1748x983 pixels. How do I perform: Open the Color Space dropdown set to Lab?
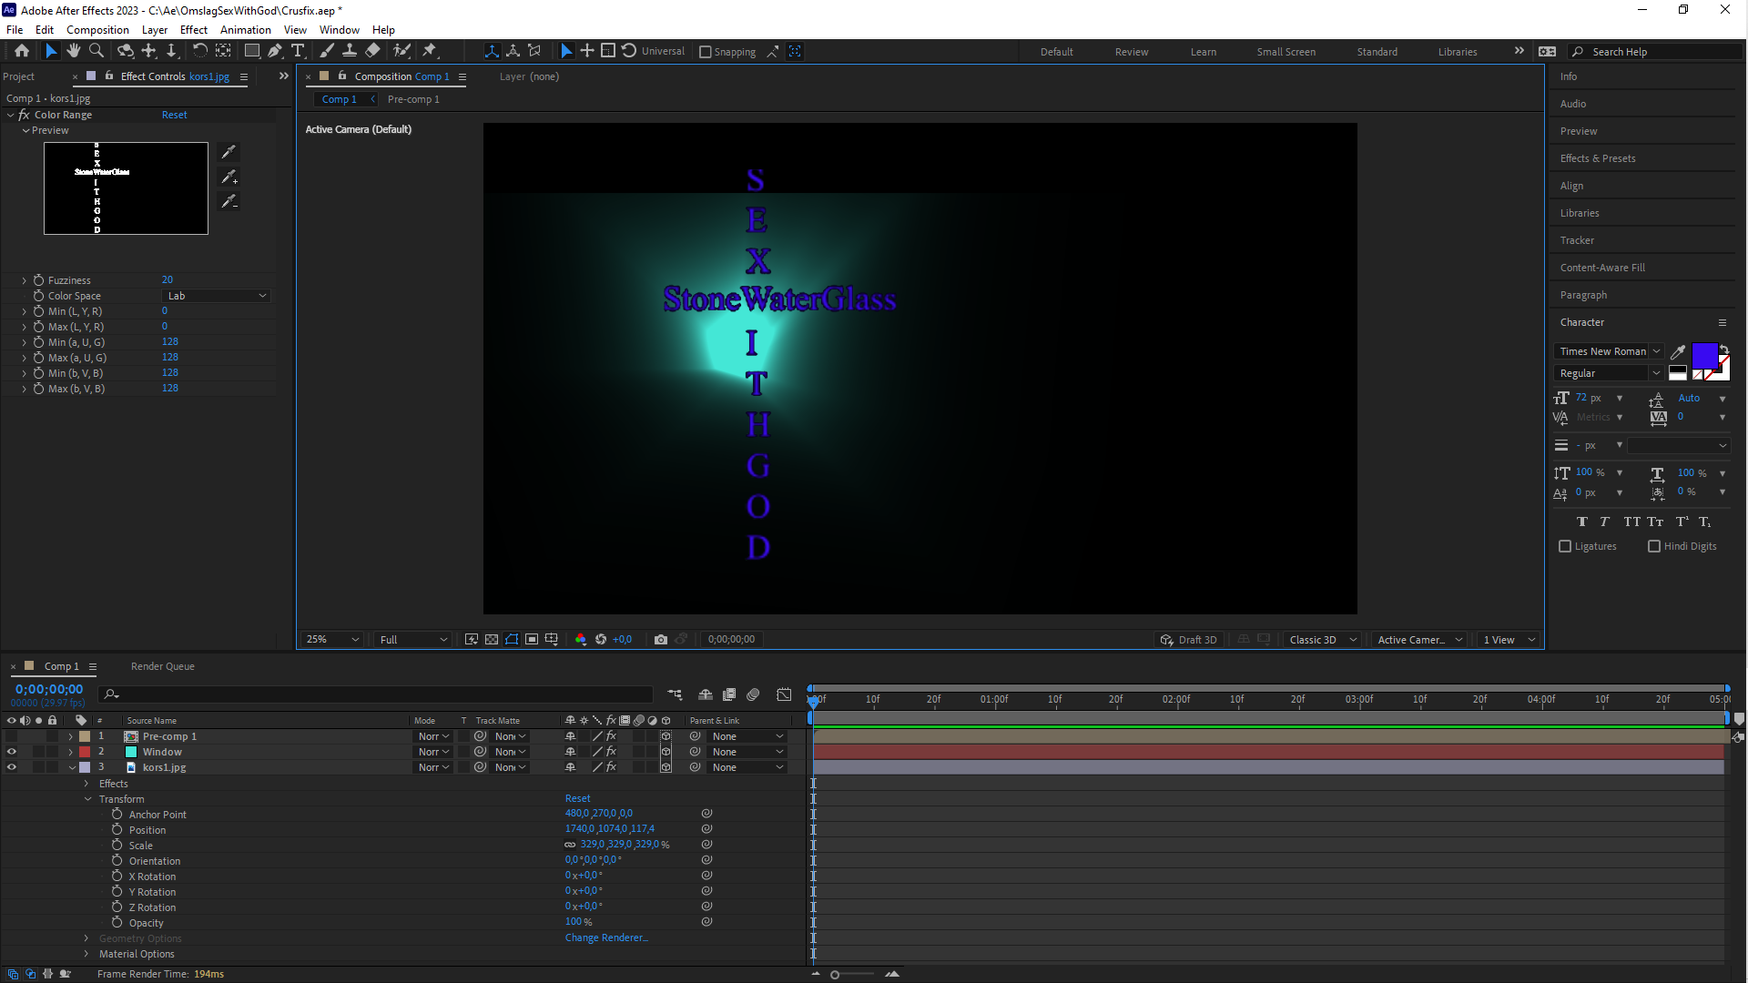coord(216,296)
